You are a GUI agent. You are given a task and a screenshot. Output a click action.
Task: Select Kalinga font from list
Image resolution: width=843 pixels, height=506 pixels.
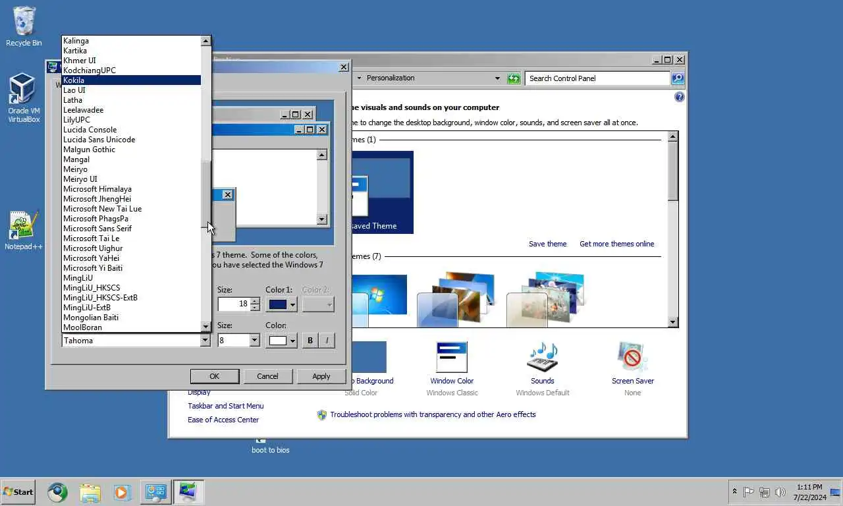pos(131,41)
